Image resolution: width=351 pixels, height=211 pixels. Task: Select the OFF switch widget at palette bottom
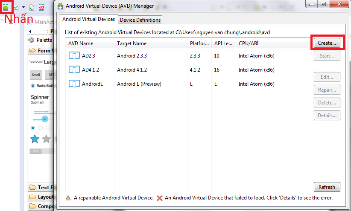(x=41, y=151)
